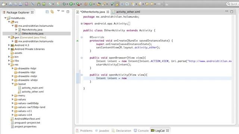Image resolution: width=239 pixels, height=134 pixels.
Task: Click the New file toolbar icon
Action: click(3, 4)
